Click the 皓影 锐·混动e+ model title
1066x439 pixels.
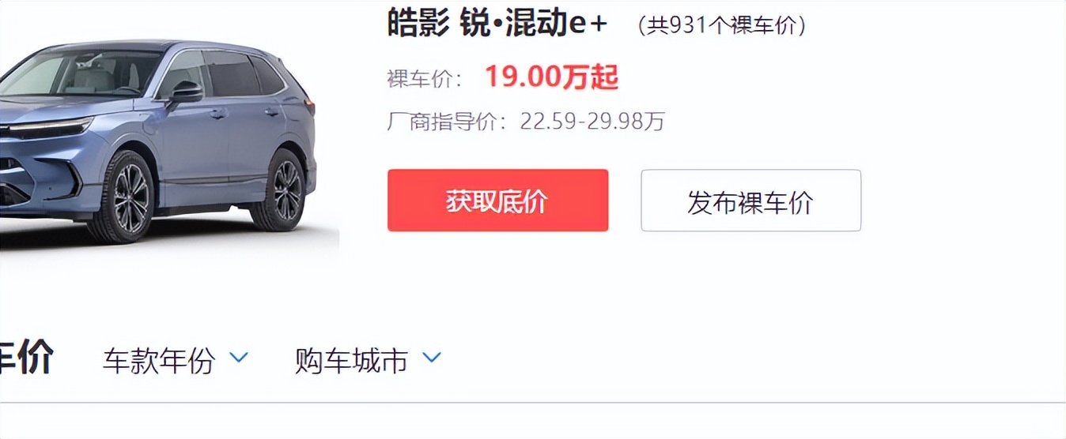pyautogui.click(x=497, y=23)
